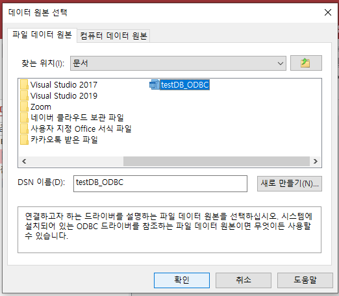Click the file list left scroll arrow

pos(24,161)
